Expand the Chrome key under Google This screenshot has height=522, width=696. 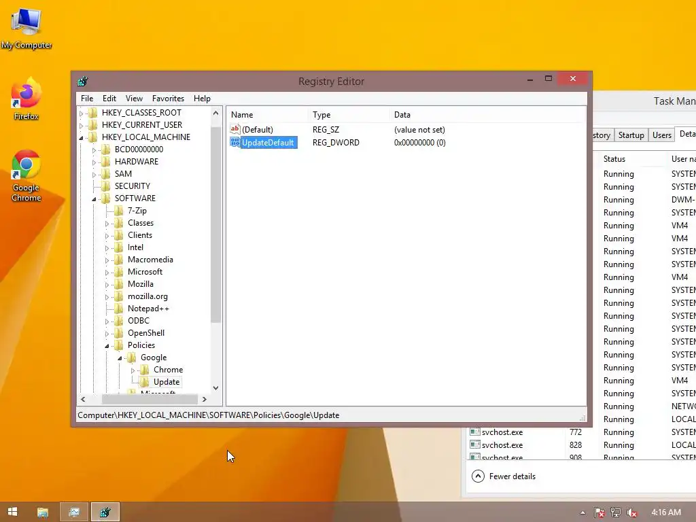point(133,370)
